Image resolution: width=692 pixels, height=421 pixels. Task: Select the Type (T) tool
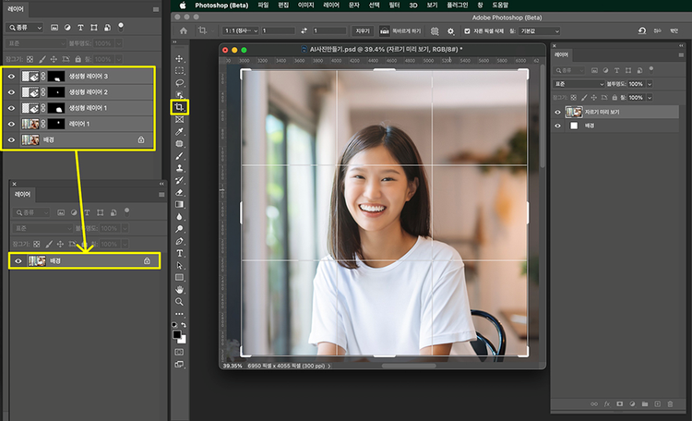179,253
